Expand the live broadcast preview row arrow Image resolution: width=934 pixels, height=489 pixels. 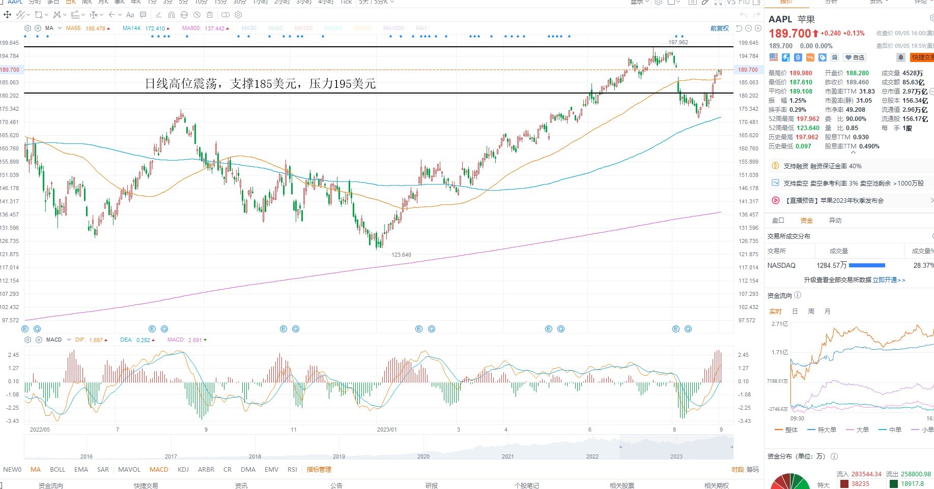931,200
